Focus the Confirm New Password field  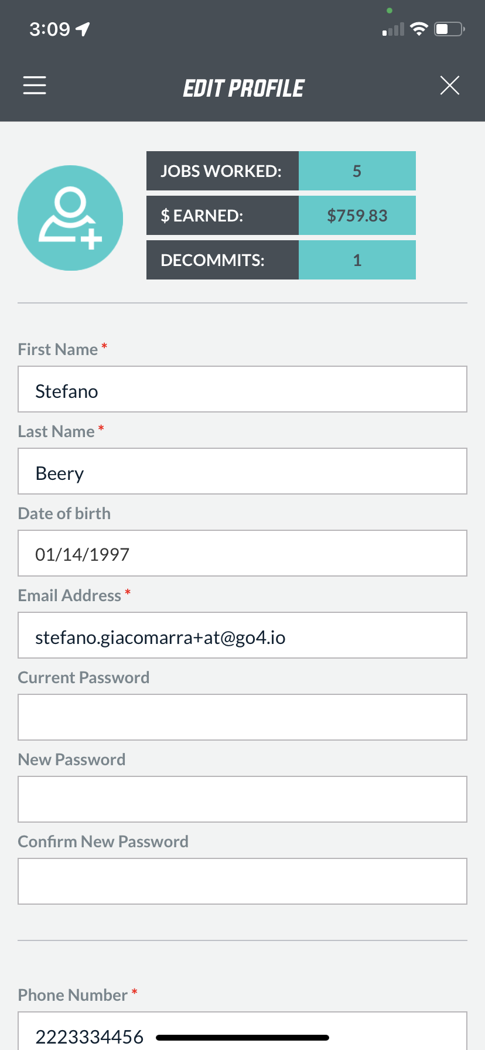coord(243,881)
